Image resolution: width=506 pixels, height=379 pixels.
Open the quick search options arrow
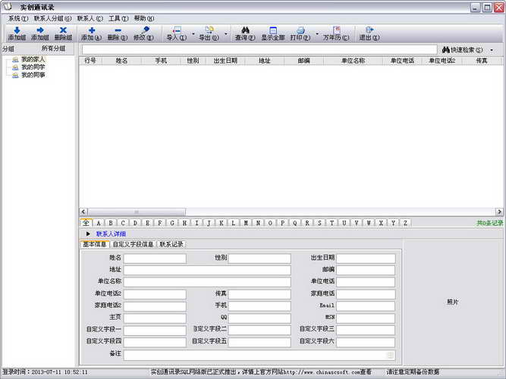tap(492, 50)
